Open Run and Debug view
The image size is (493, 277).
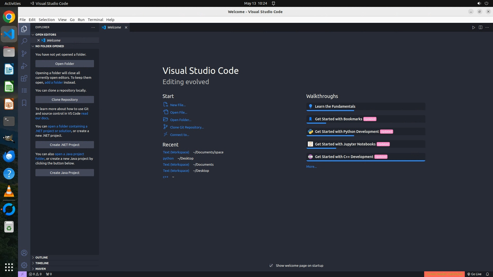pyautogui.click(x=24, y=66)
